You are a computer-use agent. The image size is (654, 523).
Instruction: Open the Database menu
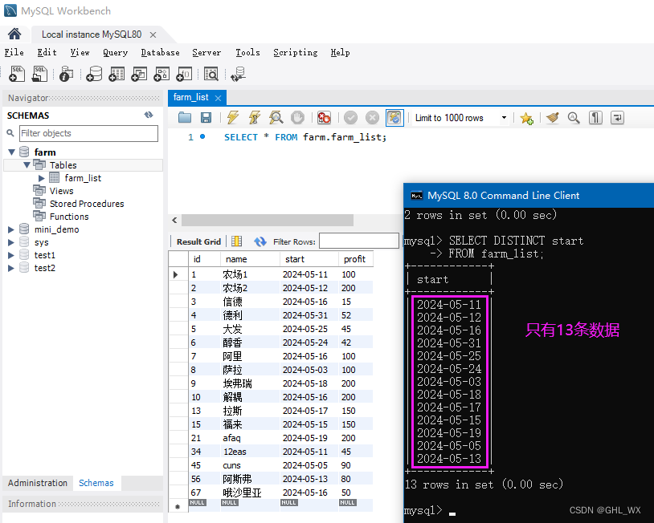point(160,52)
